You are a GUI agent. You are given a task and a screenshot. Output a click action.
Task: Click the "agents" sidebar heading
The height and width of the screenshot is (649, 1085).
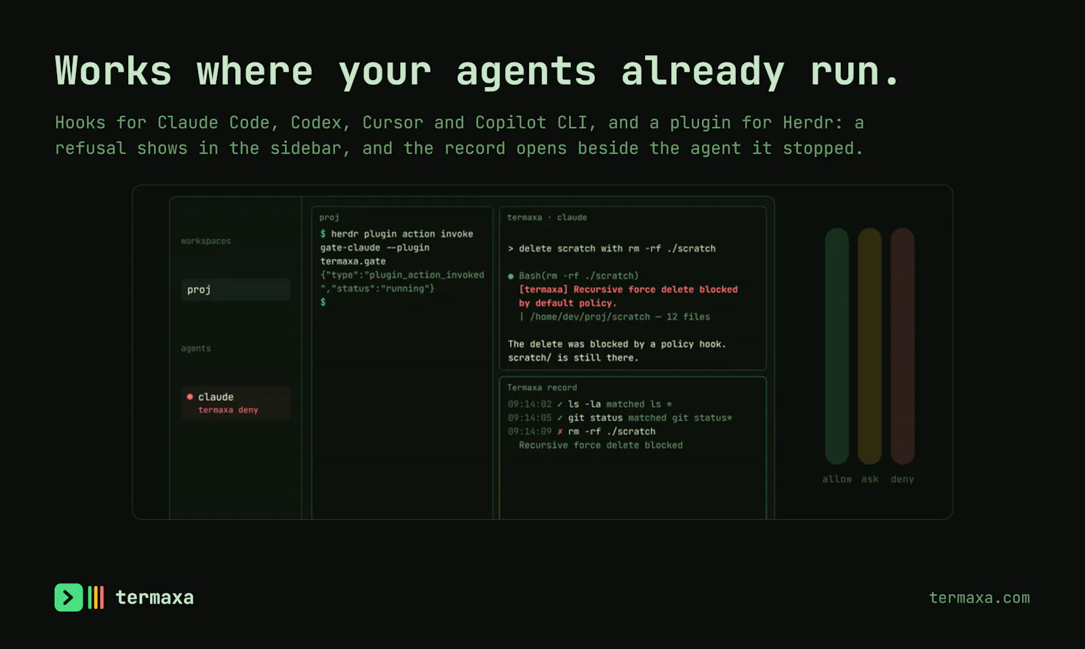196,348
